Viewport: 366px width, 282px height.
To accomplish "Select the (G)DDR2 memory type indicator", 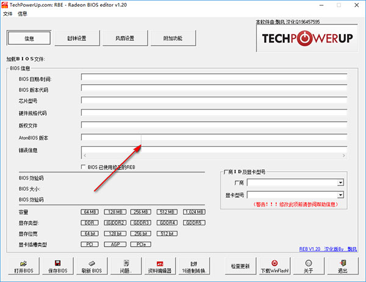I will 115,222.
